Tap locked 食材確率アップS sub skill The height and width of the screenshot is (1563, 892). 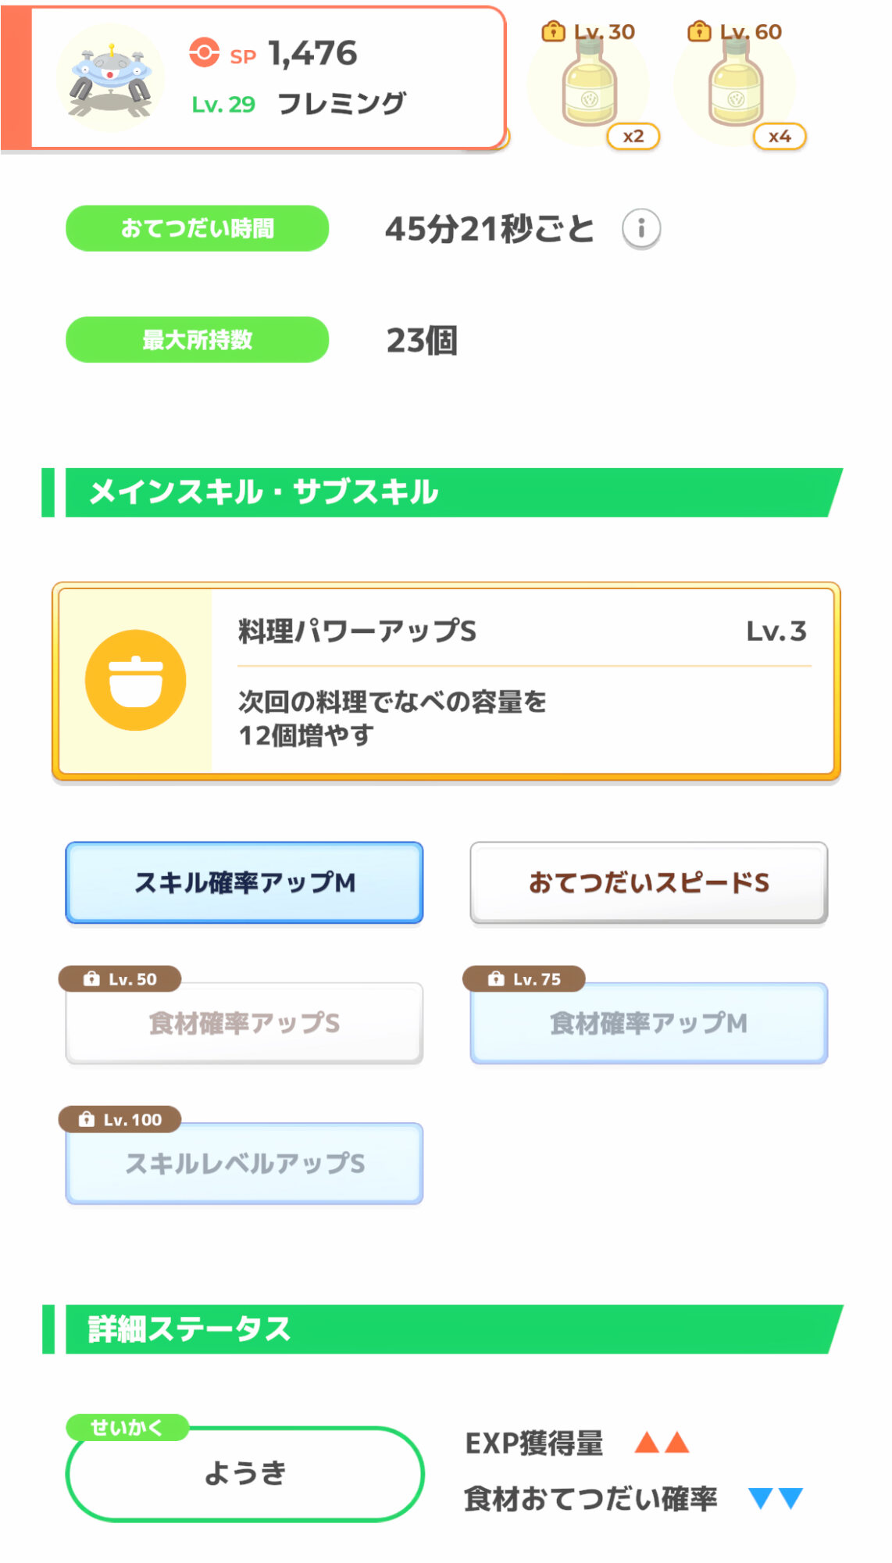coord(244,1024)
